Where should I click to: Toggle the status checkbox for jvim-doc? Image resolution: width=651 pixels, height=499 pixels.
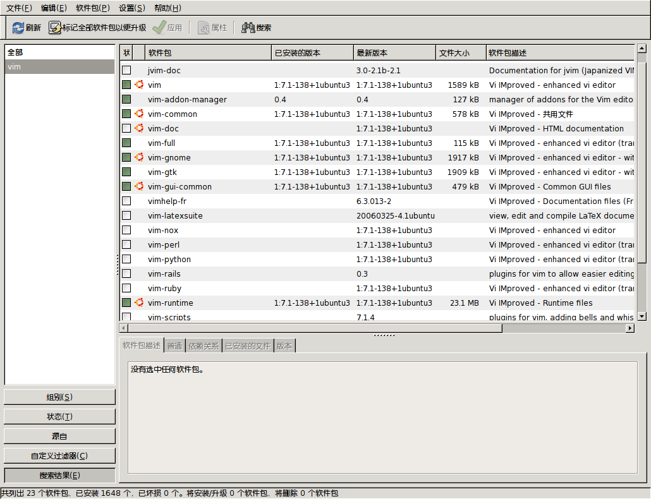tap(126, 70)
